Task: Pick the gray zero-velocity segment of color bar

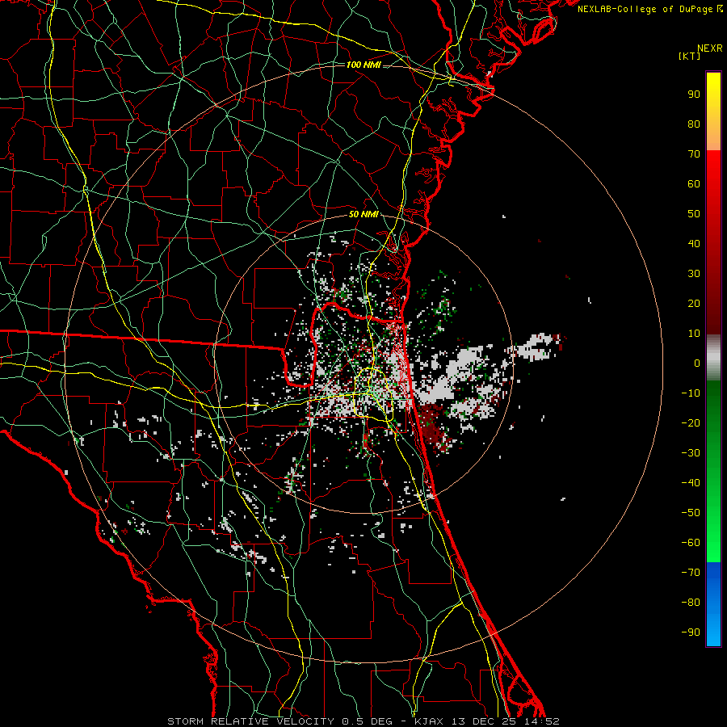Action: [x=713, y=358]
